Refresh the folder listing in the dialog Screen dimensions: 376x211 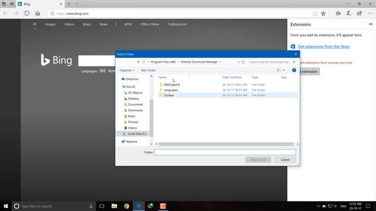click(243, 62)
